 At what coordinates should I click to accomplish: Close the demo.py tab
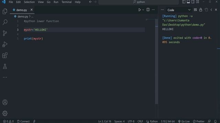(31, 10)
